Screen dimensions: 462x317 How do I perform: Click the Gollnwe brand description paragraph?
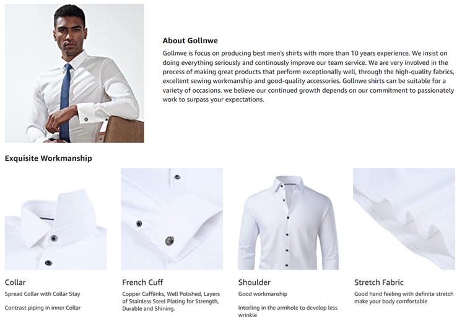coord(308,76)
